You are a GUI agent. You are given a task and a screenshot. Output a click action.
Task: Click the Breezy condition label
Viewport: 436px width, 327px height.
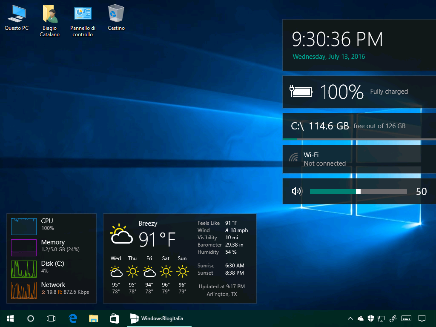[x=148, y=223]
